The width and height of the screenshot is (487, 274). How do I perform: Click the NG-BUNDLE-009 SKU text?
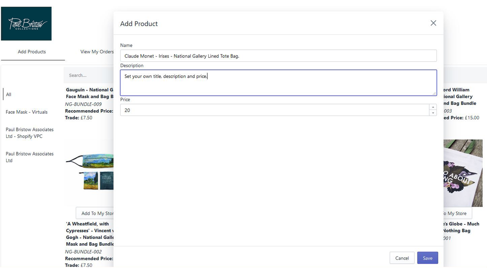click(83, 104)
